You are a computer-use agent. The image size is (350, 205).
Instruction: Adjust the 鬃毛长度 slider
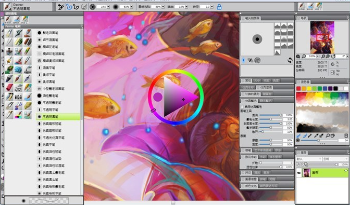tap(270, 119)
